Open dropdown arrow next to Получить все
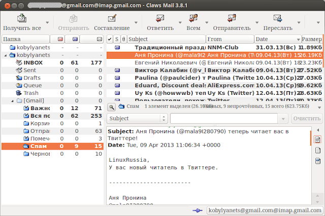The height and width of the screenshot is (216, 325). point(47,22)
